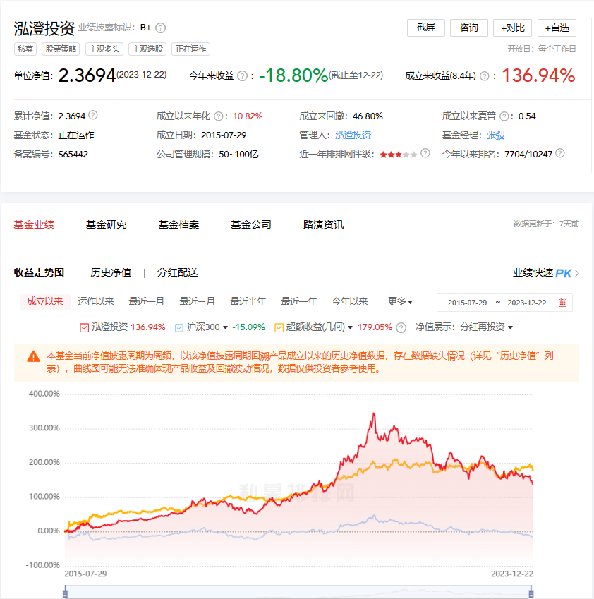This screenshot has height=599, width=594.
Task: Select 最近一月 time range
Action: click(146, 301)
